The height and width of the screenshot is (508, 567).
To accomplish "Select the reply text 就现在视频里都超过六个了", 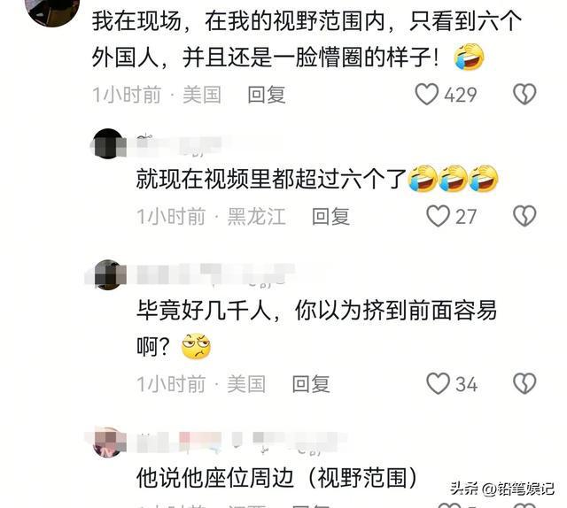I will tap(271, 179).
